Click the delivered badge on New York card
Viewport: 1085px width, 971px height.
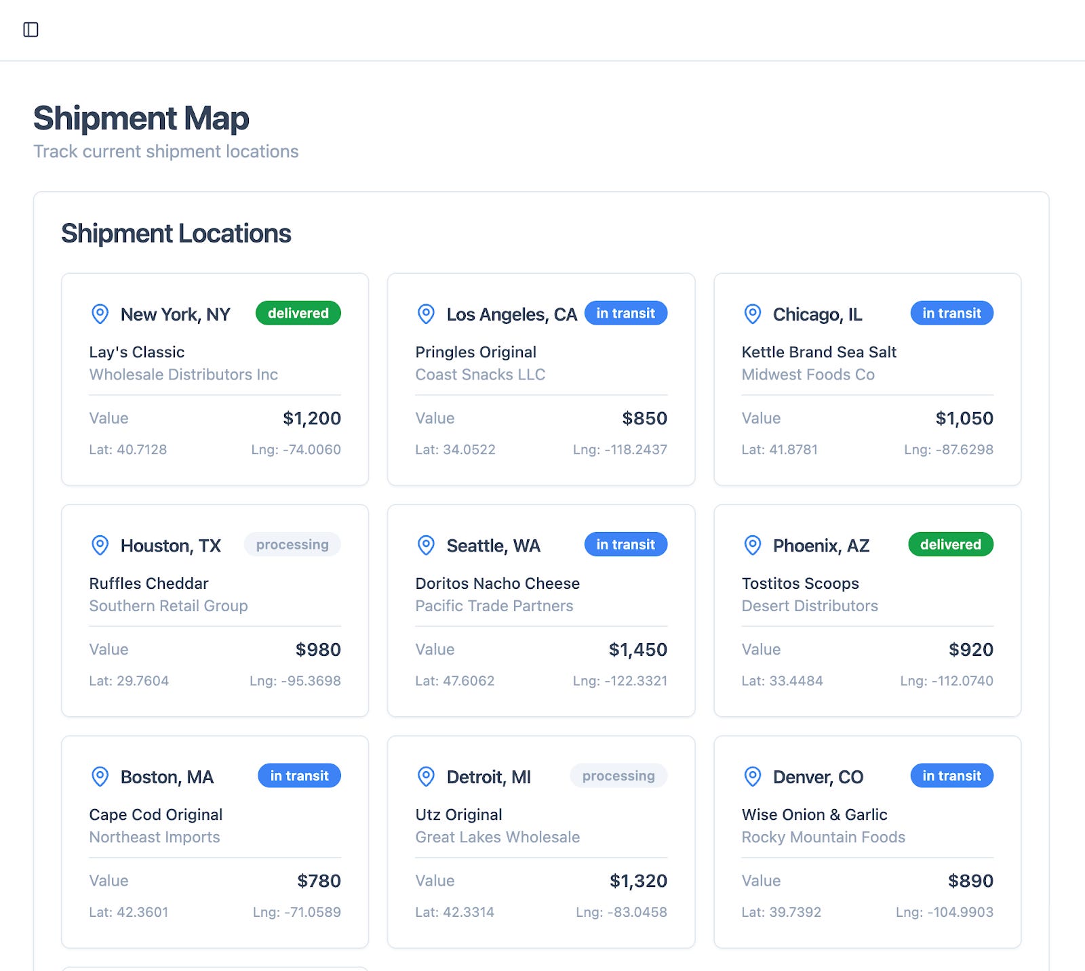[298, 313]
